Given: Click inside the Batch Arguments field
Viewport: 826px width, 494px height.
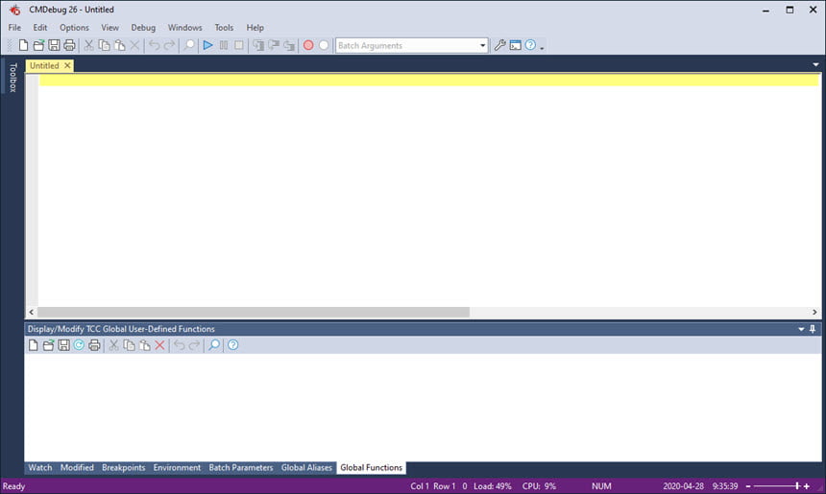Looking at the screenshot, I should point(406,45).
